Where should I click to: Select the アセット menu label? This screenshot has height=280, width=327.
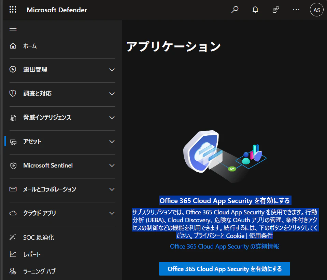point(32,142)
